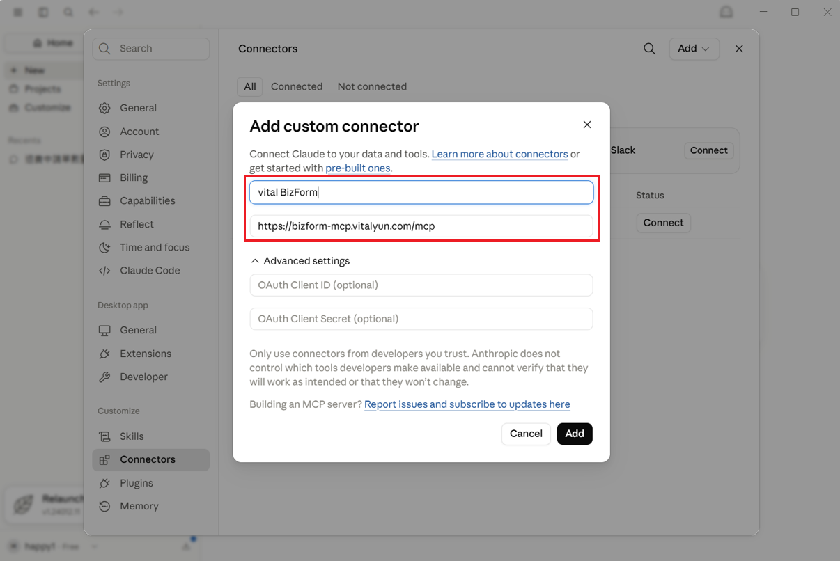Switch to the All connectors tab
The width and height of the screenshot is (840, 561).
[250, 86]
